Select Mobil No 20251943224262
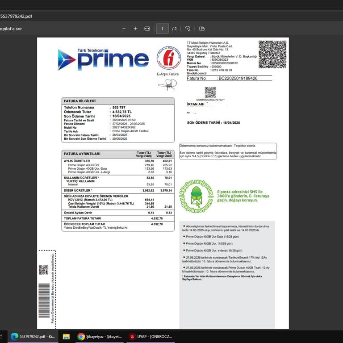 tap(124, 127)
